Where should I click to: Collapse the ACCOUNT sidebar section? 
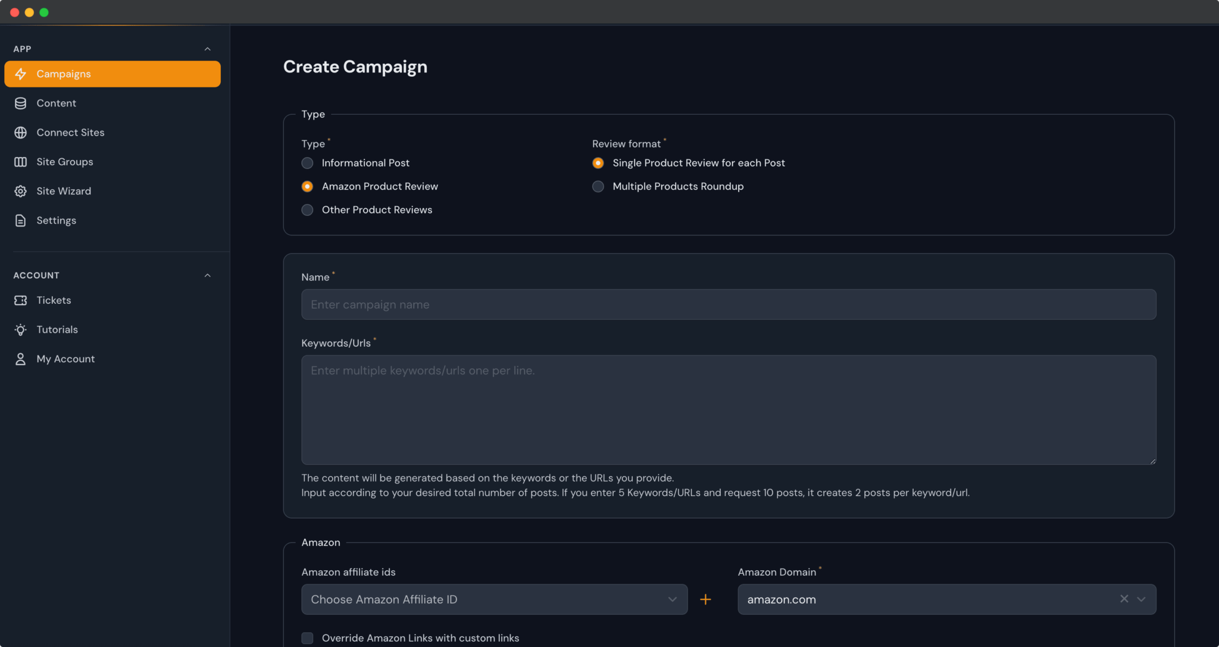208,275
